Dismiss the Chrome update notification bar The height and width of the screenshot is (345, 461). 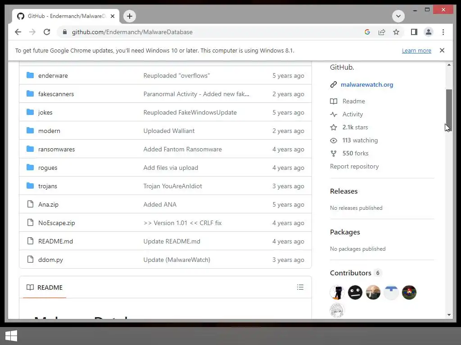pyautogui.click(x=442, y=50)
